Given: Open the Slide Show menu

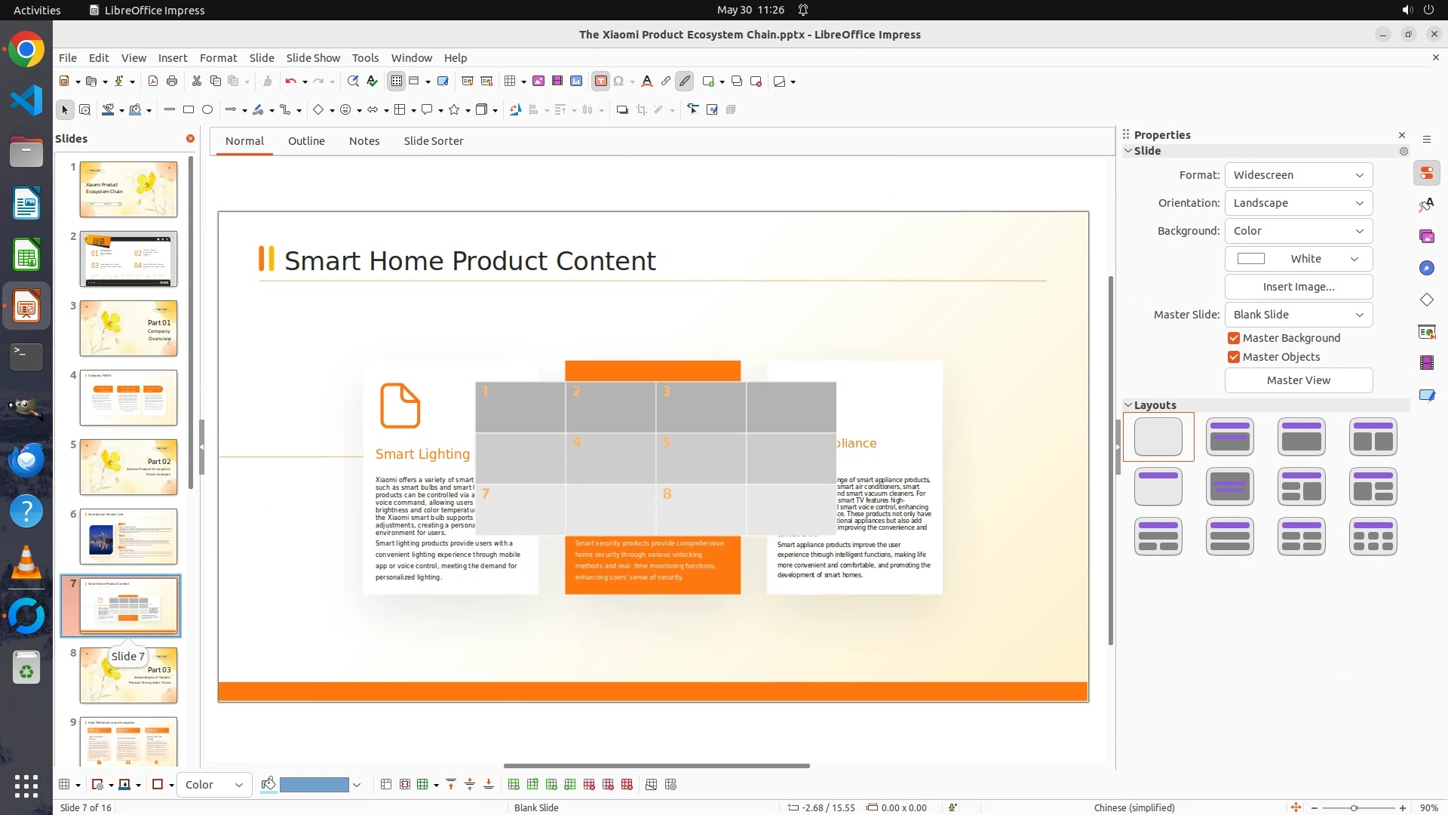Looking at the screenshot, I should pos(313,58).
